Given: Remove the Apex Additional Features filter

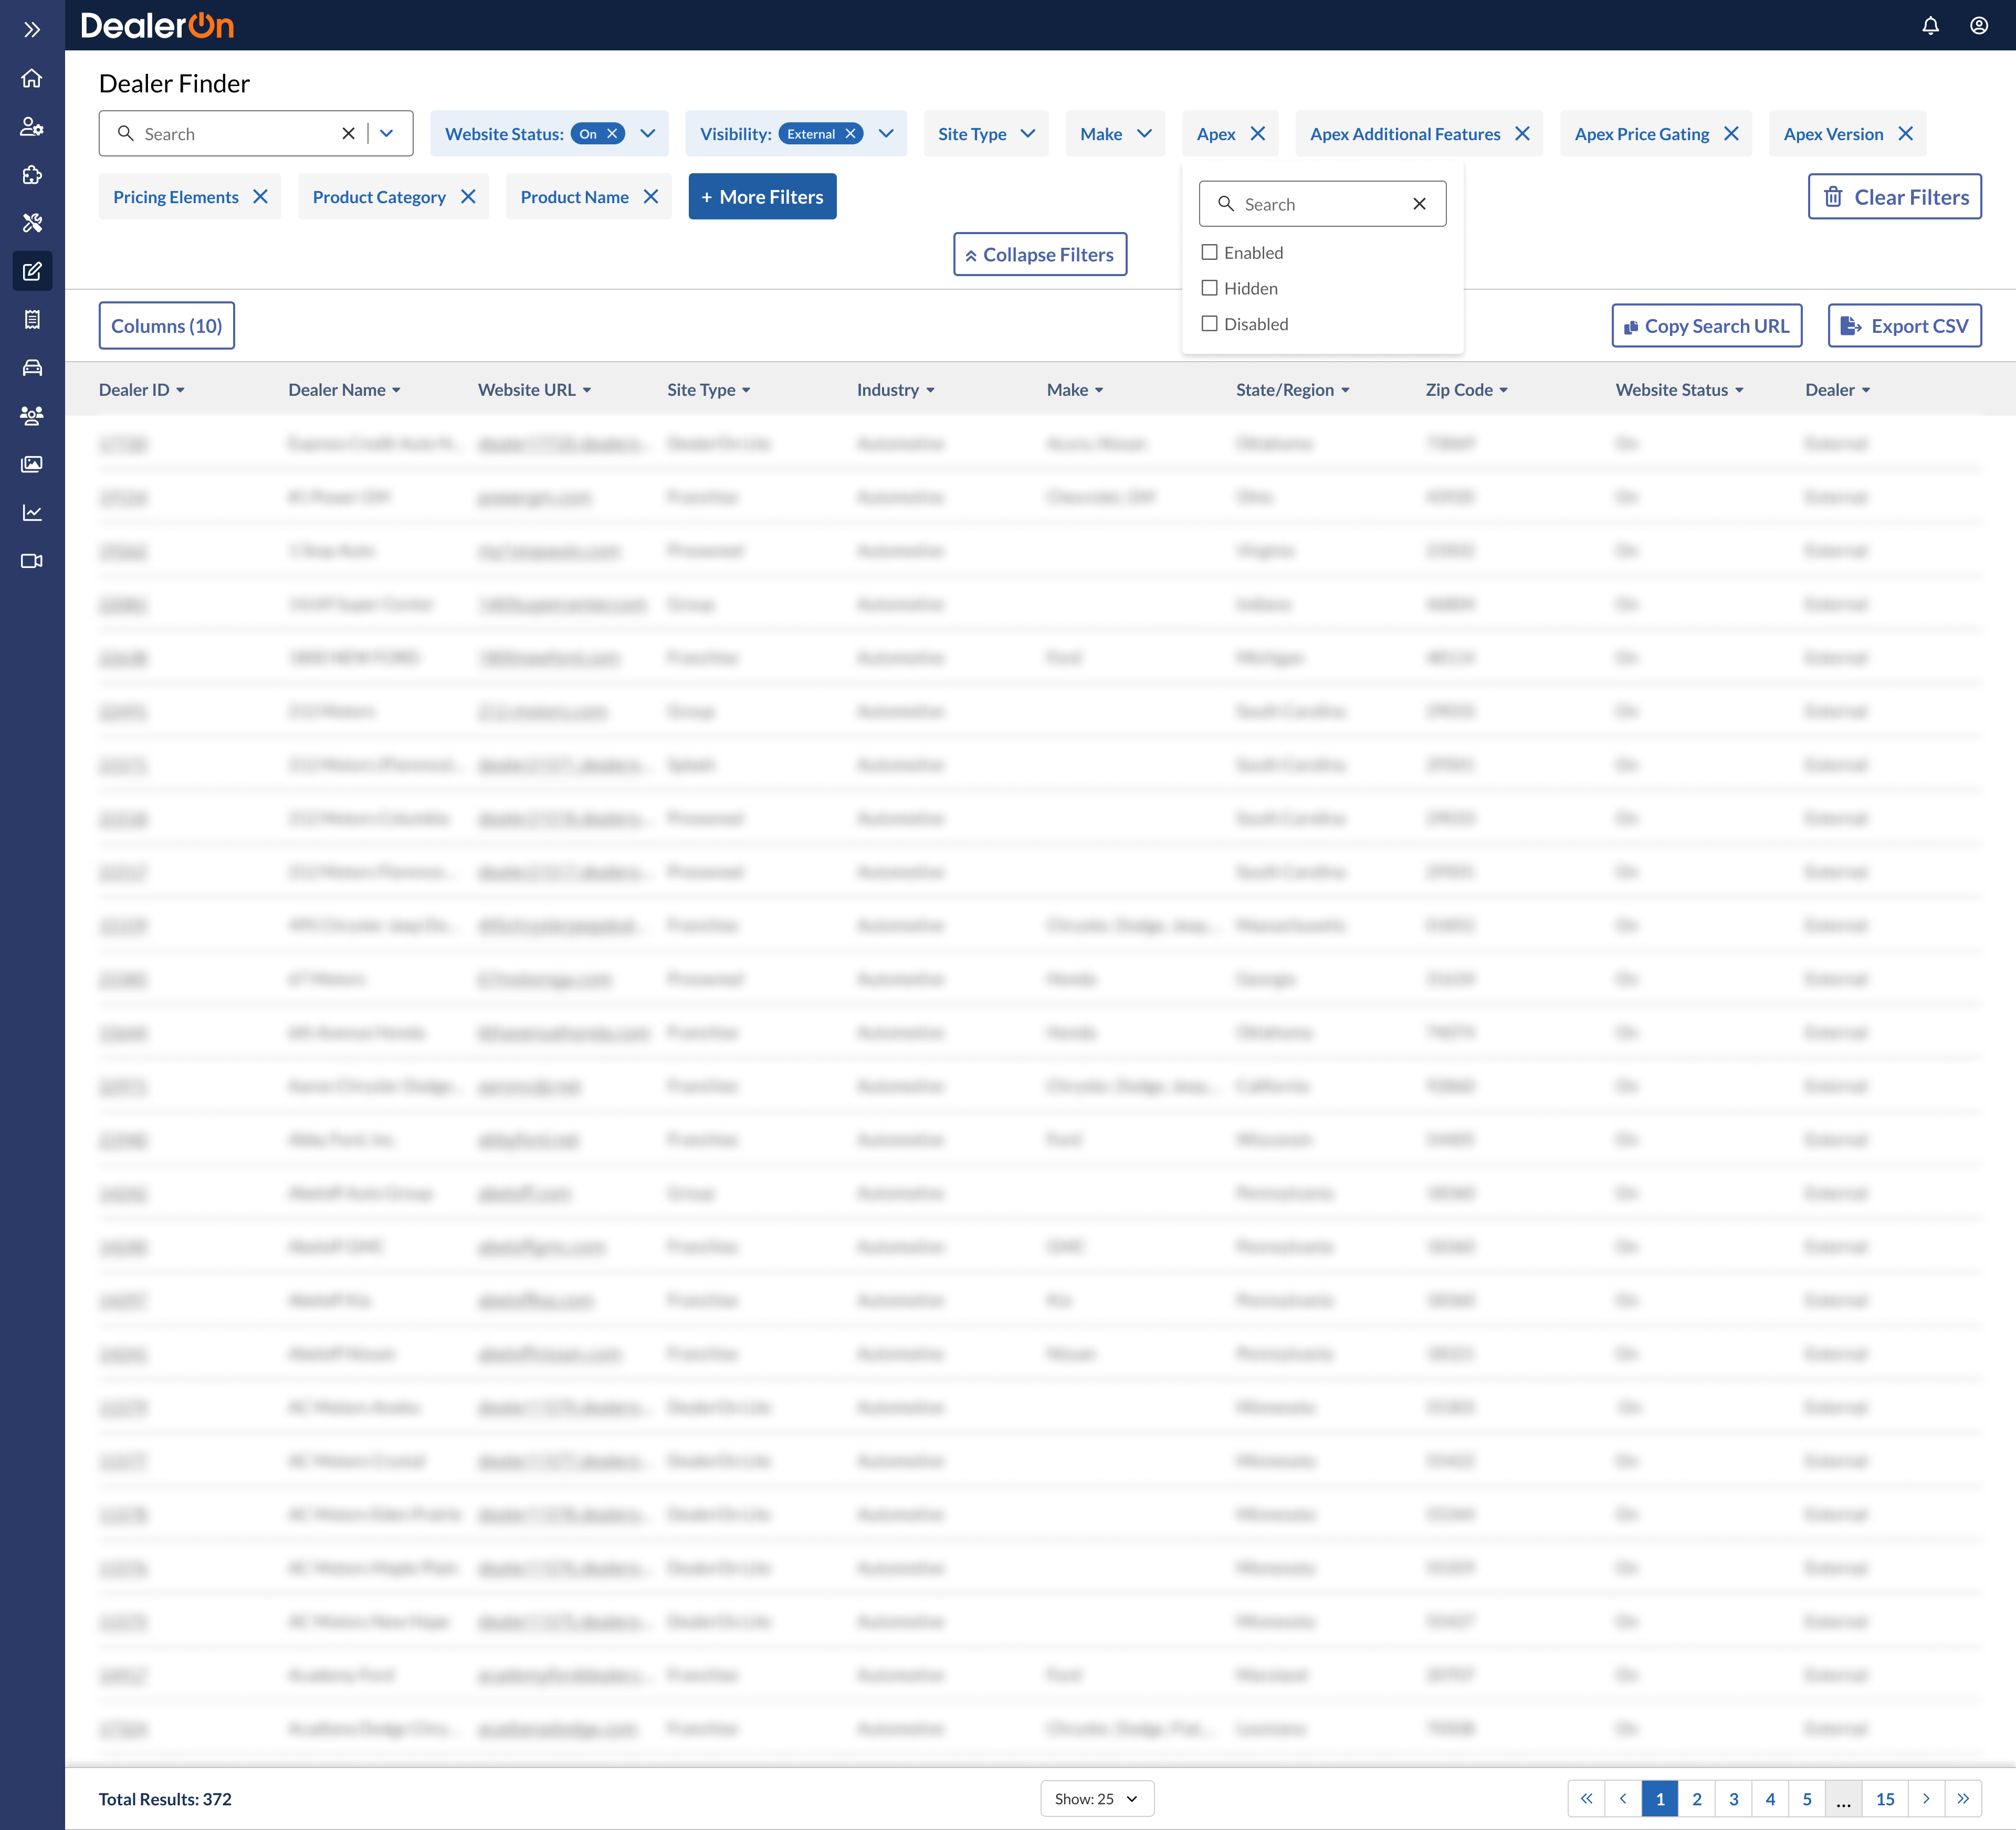Looking at the screenshot, I should (1522, 134).
